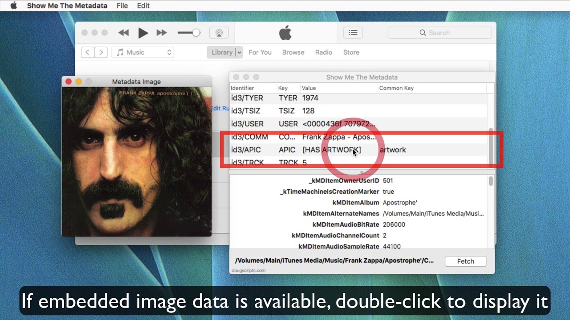
Task: Click the Common Key column header
Action: pyautogui.click(x=432, y=88)
